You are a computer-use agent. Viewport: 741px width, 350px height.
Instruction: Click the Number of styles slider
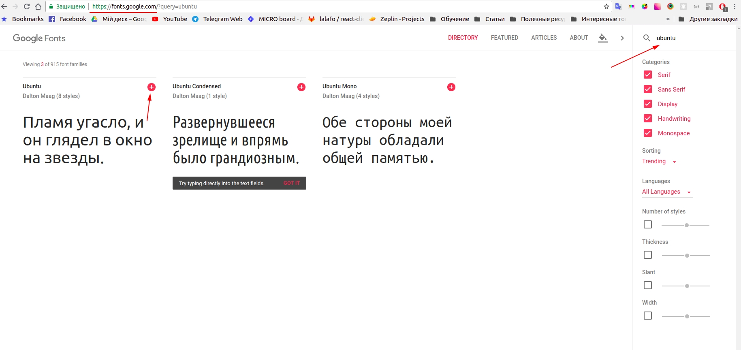click(x=685, y=225)
